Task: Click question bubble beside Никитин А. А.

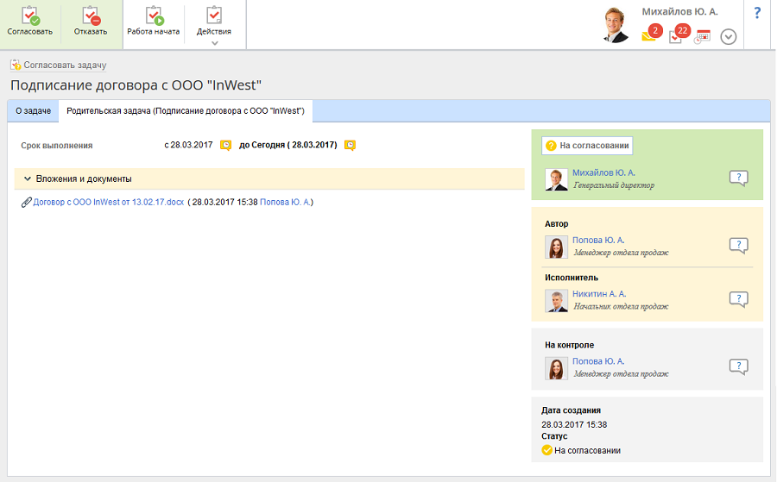Action: [x=738, y=299]
